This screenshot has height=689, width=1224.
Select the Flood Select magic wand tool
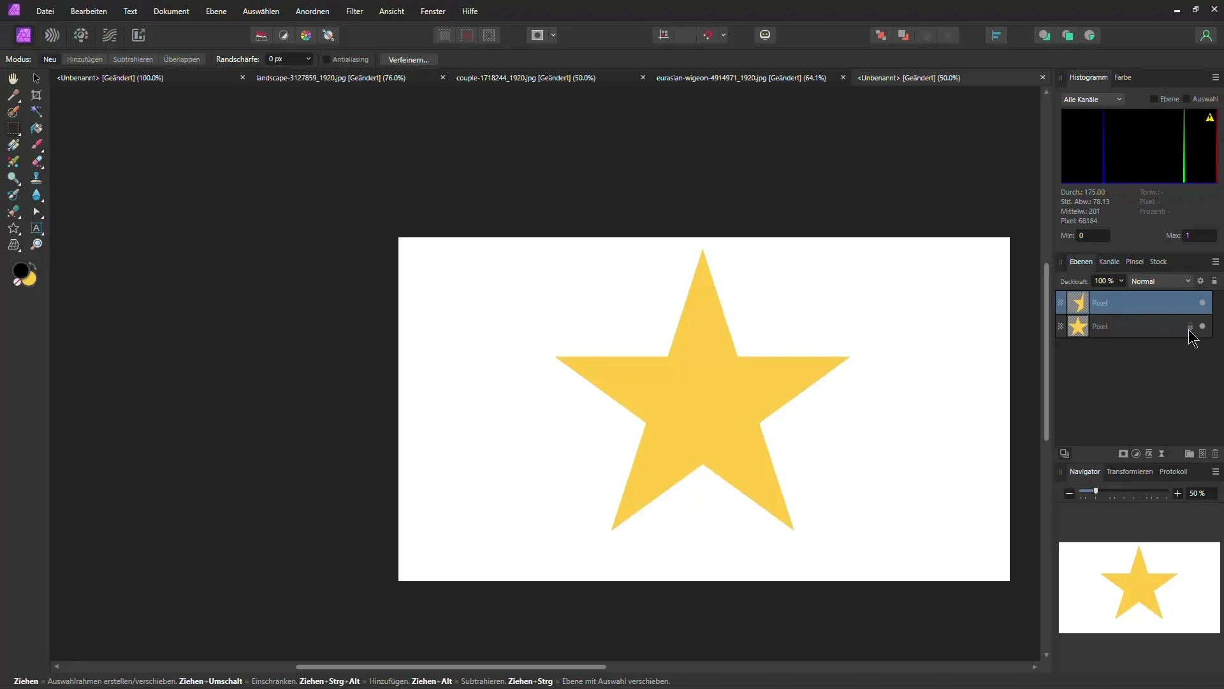36,112
